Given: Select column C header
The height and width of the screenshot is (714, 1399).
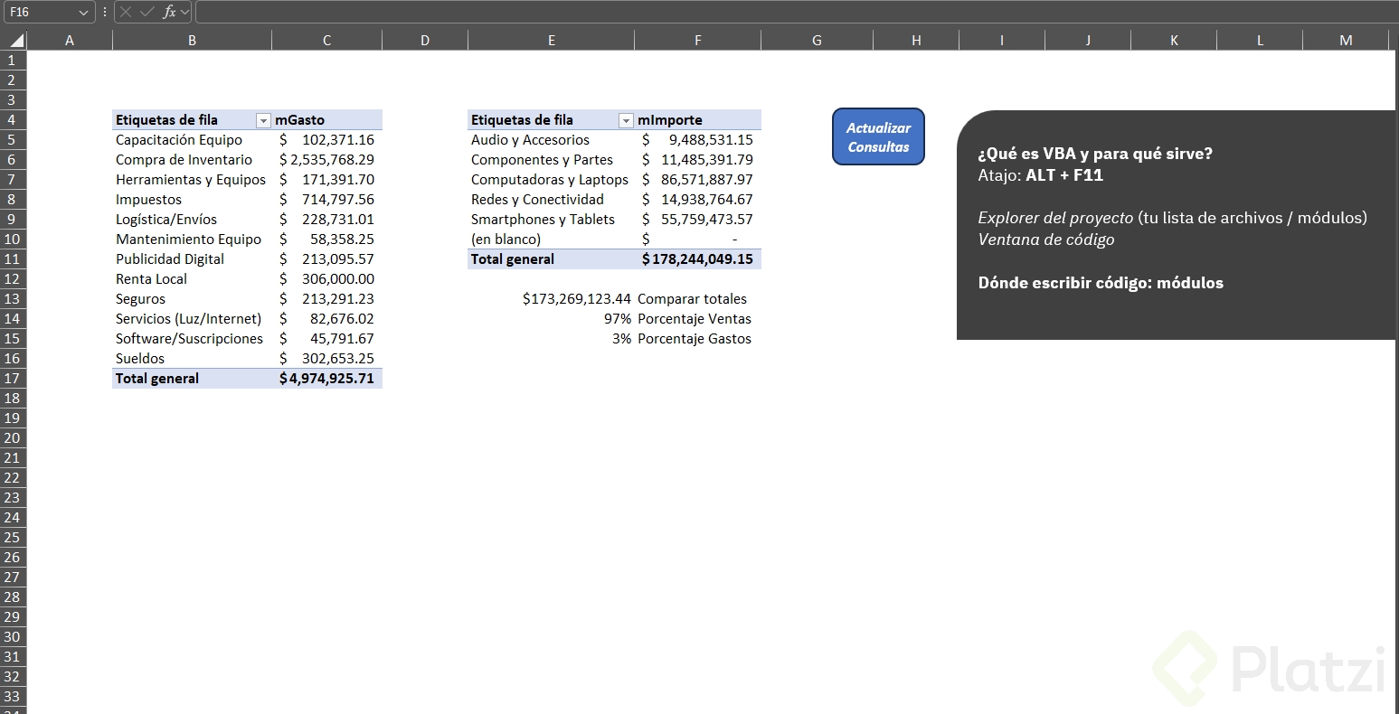Looking at the screenshot, I should [x=326, y=41].
